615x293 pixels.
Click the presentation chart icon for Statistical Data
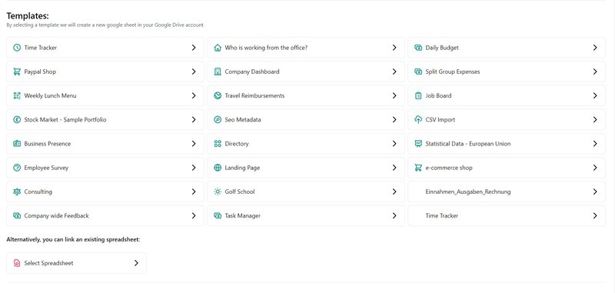(x=418, y=144)
